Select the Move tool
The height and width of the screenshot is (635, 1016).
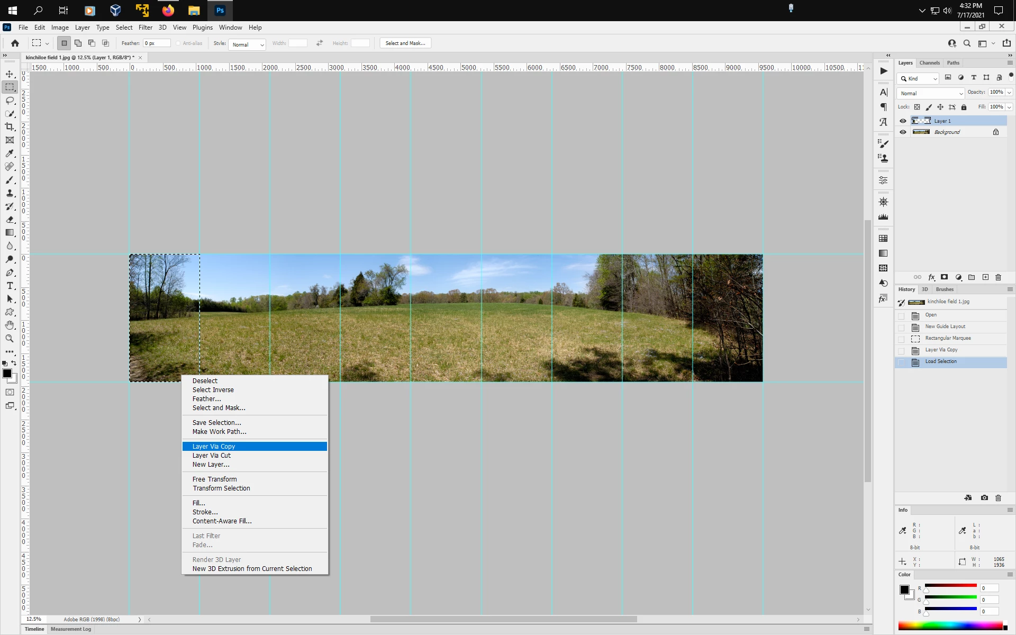10,74
